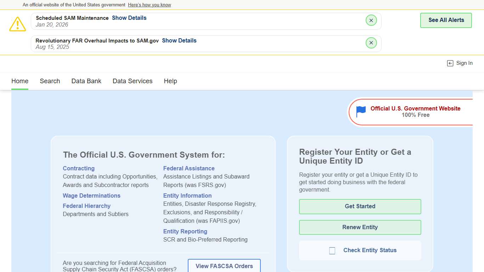Click View FASCSA Orders
Viewport: 484px width, 272px height.
click(224, 266)
